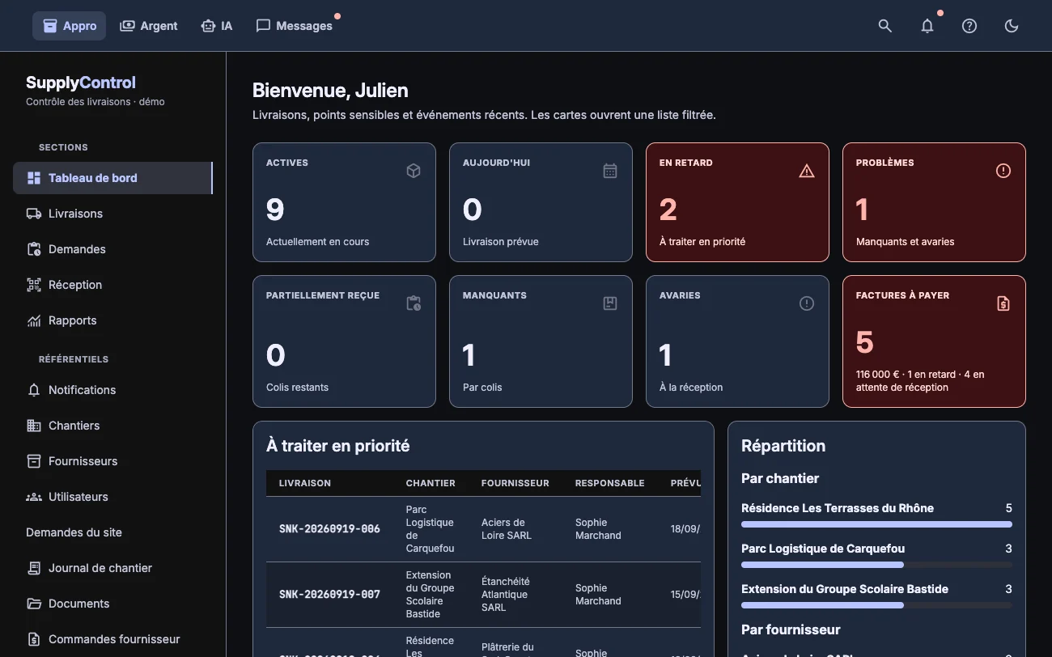Open the Partiellement reçue card

click(x=344, y=341)
